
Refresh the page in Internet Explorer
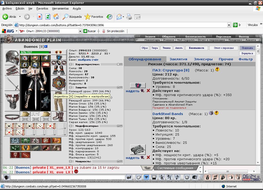coord(48,17)
